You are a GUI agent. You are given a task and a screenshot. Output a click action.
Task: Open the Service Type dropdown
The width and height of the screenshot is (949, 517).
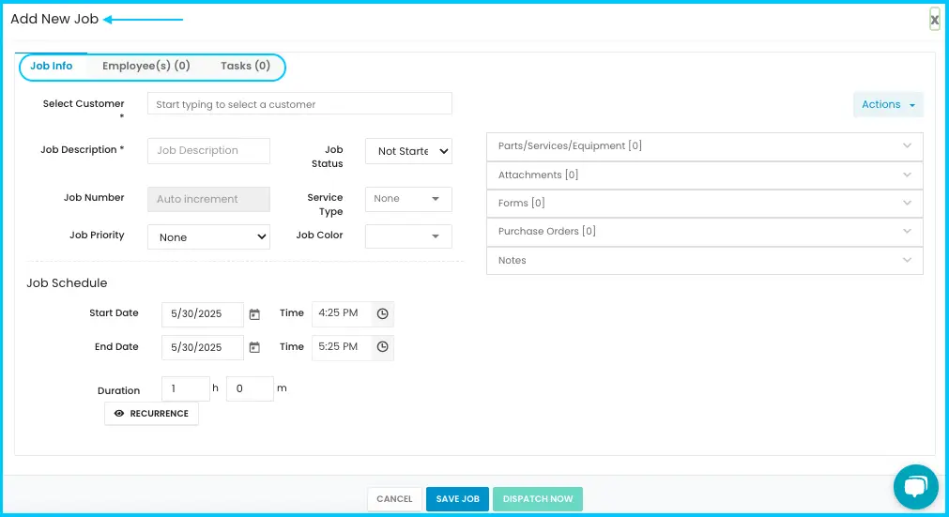tap(408, 199)
